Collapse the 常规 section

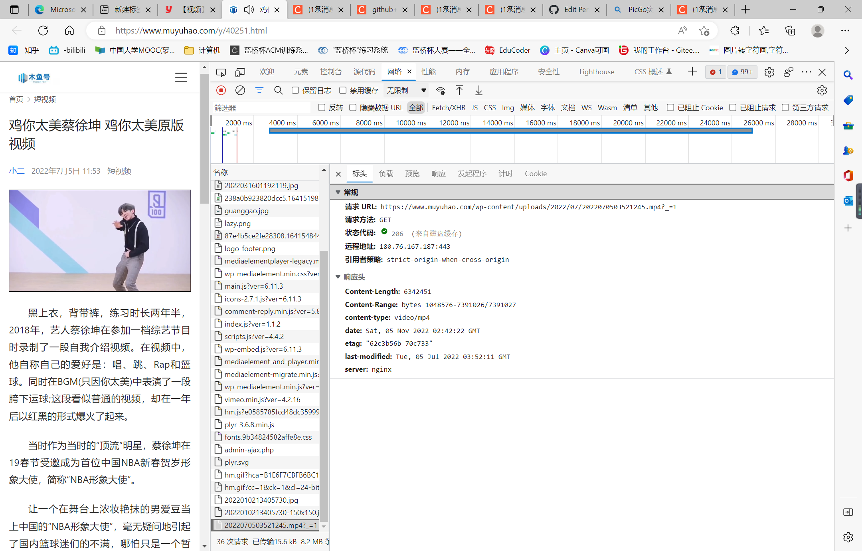[338, 192]
